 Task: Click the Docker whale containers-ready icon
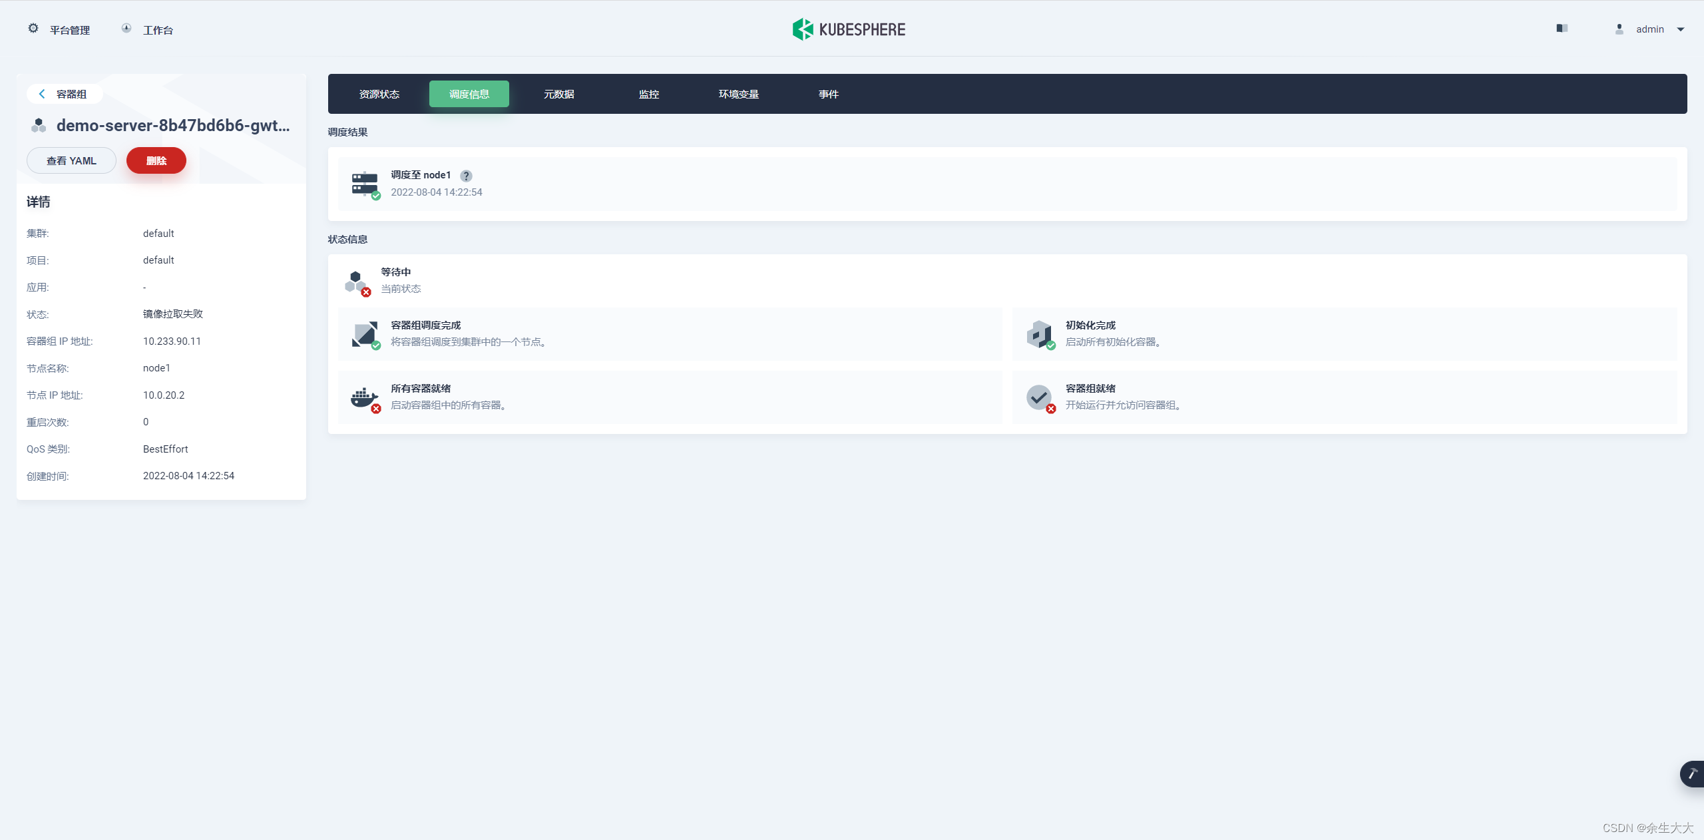pos(364,397)
